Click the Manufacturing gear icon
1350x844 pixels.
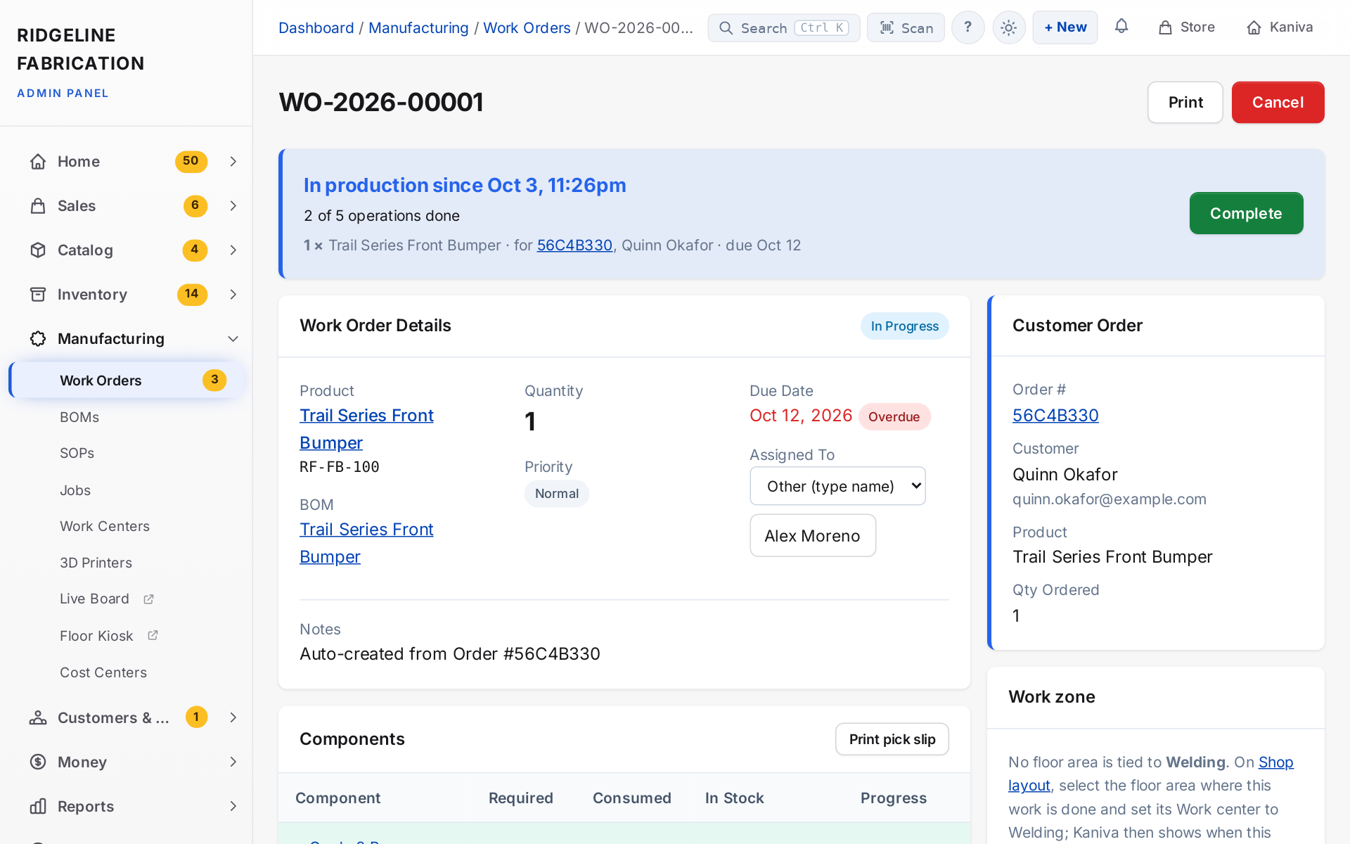pyautogui.click(x=38, y=339)
